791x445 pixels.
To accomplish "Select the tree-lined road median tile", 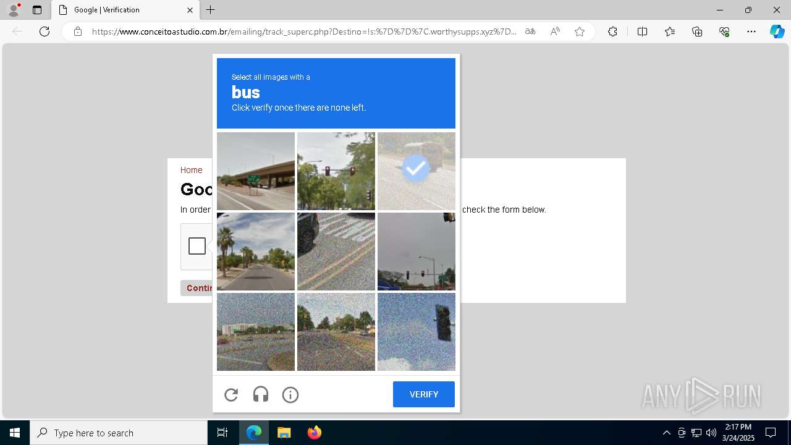I will tap(336, 332).
